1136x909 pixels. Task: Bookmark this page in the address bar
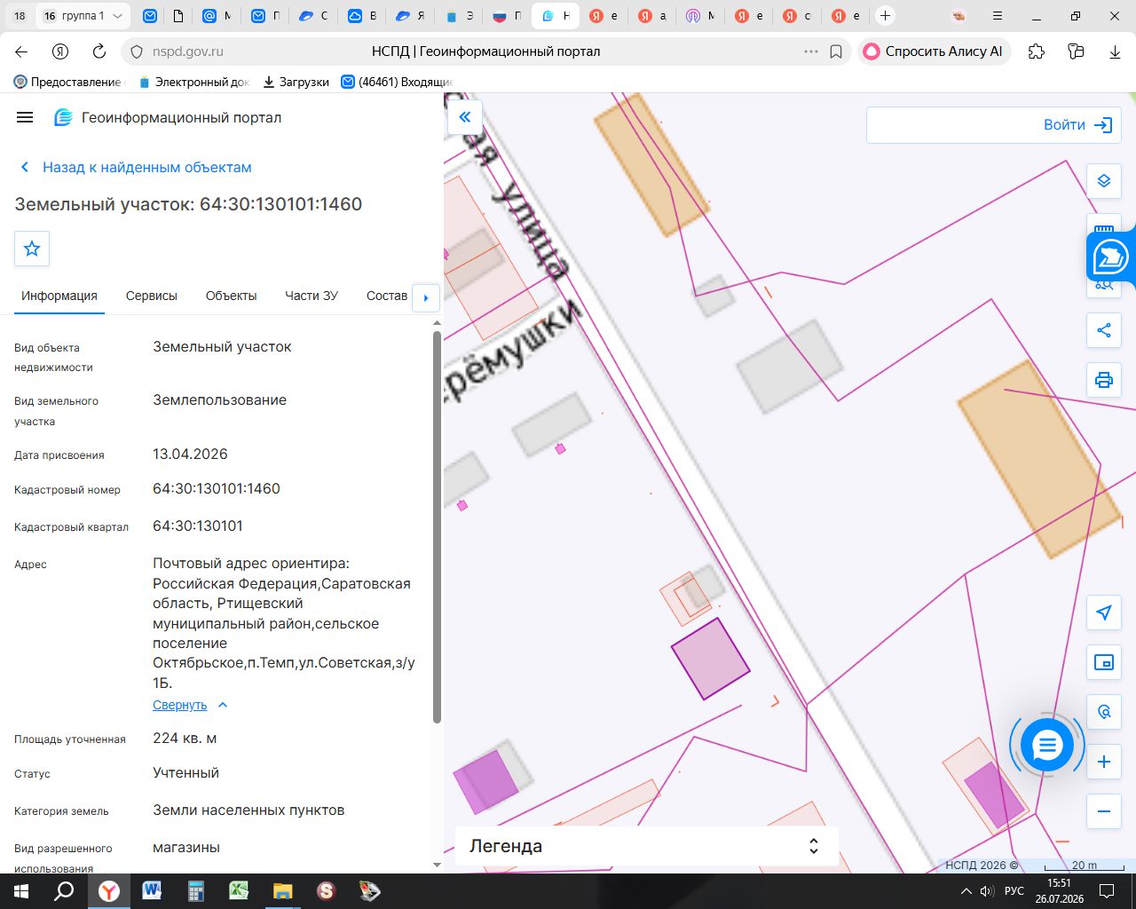(835, 51)
